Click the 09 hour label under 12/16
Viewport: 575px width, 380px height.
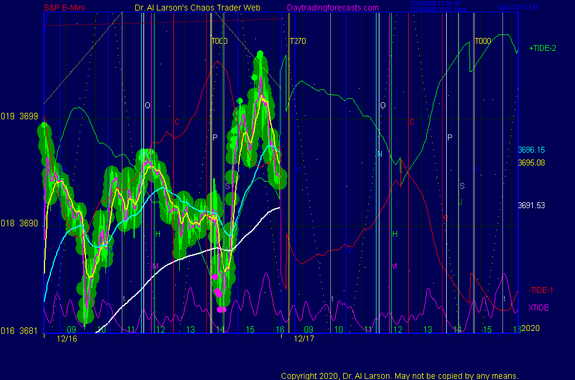click(71, 330)
